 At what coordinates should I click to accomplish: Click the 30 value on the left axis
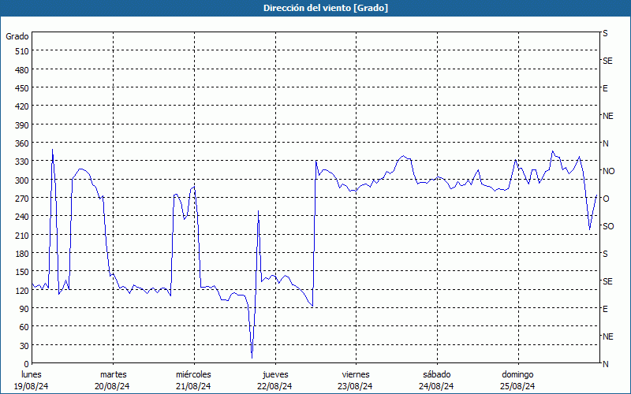(x=24, y=346)
